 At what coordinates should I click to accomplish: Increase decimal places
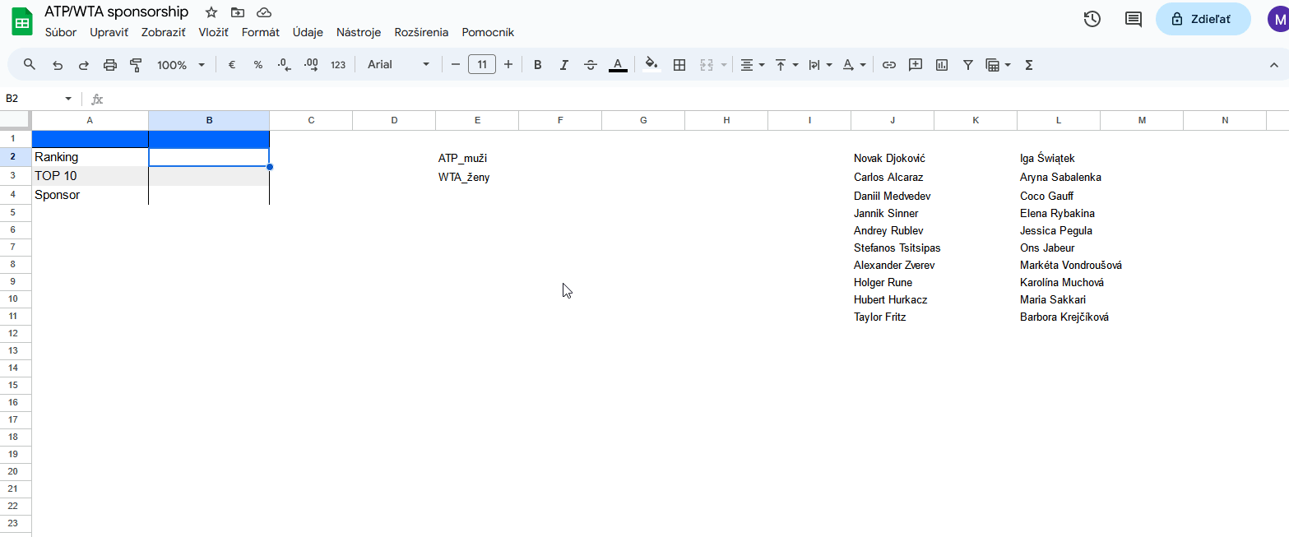pyautogui.click(x=311, y=65)
